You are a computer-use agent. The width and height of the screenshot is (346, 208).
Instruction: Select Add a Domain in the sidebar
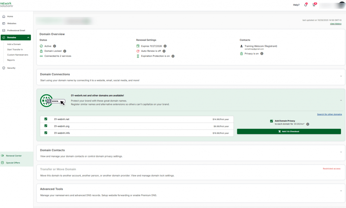[14, 44]
